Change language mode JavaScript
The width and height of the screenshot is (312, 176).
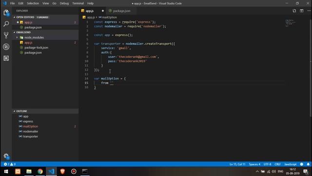coord(291,164)
